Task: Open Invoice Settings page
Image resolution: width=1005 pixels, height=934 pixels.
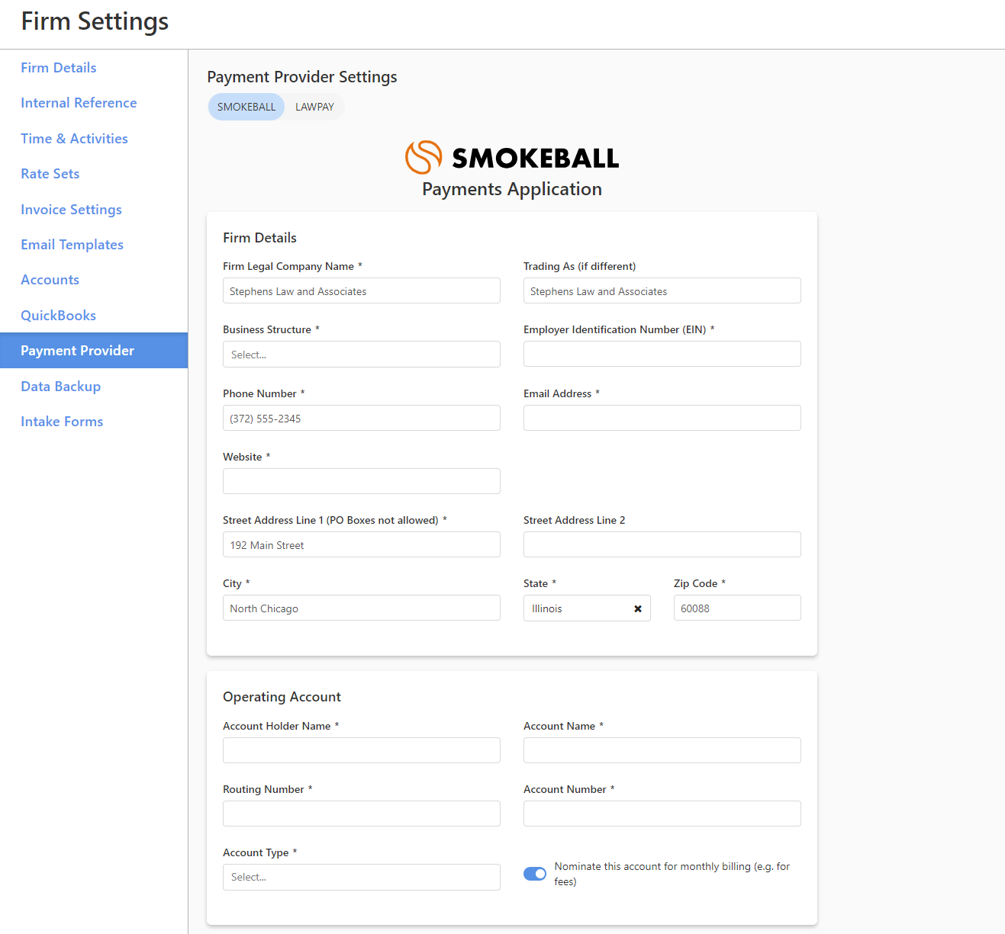Action: [x=71, y=210]
